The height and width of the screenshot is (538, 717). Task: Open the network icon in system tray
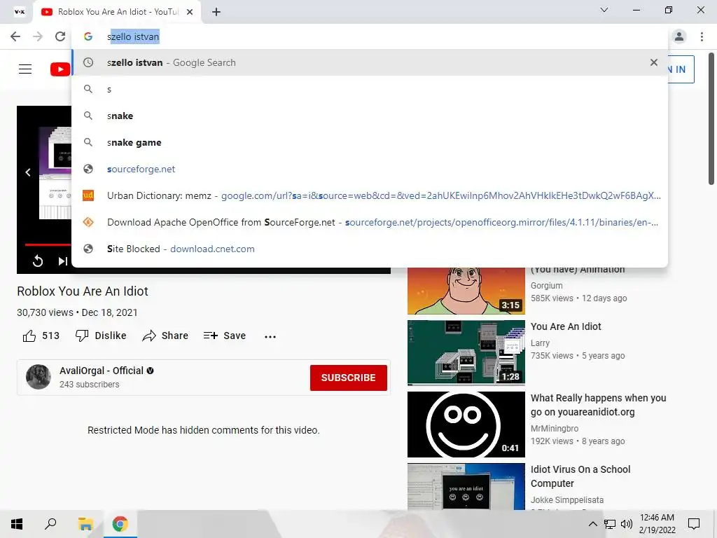click(x=610, y=524)
